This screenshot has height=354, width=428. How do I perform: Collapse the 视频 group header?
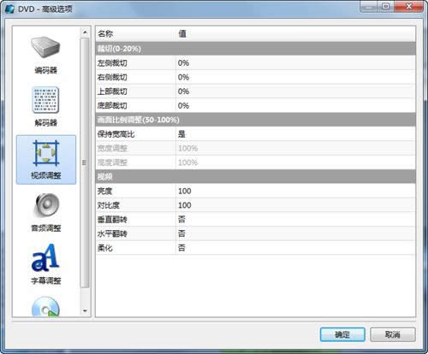pos(256,177)
